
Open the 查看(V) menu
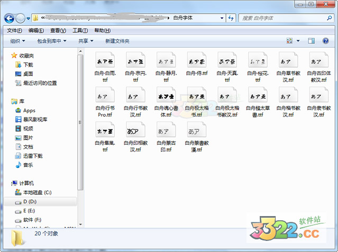[58, 31]
